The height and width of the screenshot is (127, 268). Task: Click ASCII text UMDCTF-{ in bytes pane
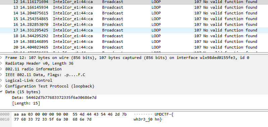(x=164, y=114)
